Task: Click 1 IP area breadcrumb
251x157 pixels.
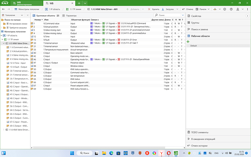Action: 52,9
